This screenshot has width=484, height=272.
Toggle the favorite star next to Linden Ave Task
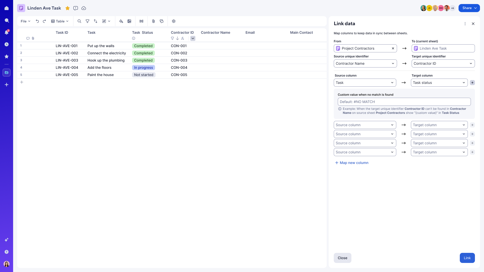[68, 8]
